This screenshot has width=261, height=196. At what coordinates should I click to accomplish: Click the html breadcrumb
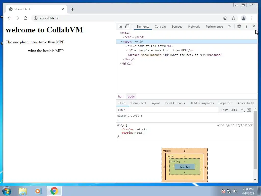point(121,96)
